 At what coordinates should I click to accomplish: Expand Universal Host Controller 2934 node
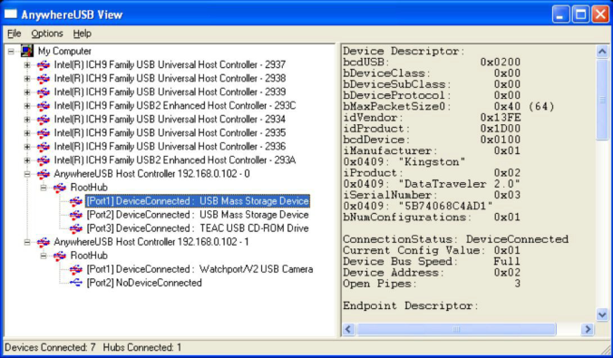click(27, 120)
